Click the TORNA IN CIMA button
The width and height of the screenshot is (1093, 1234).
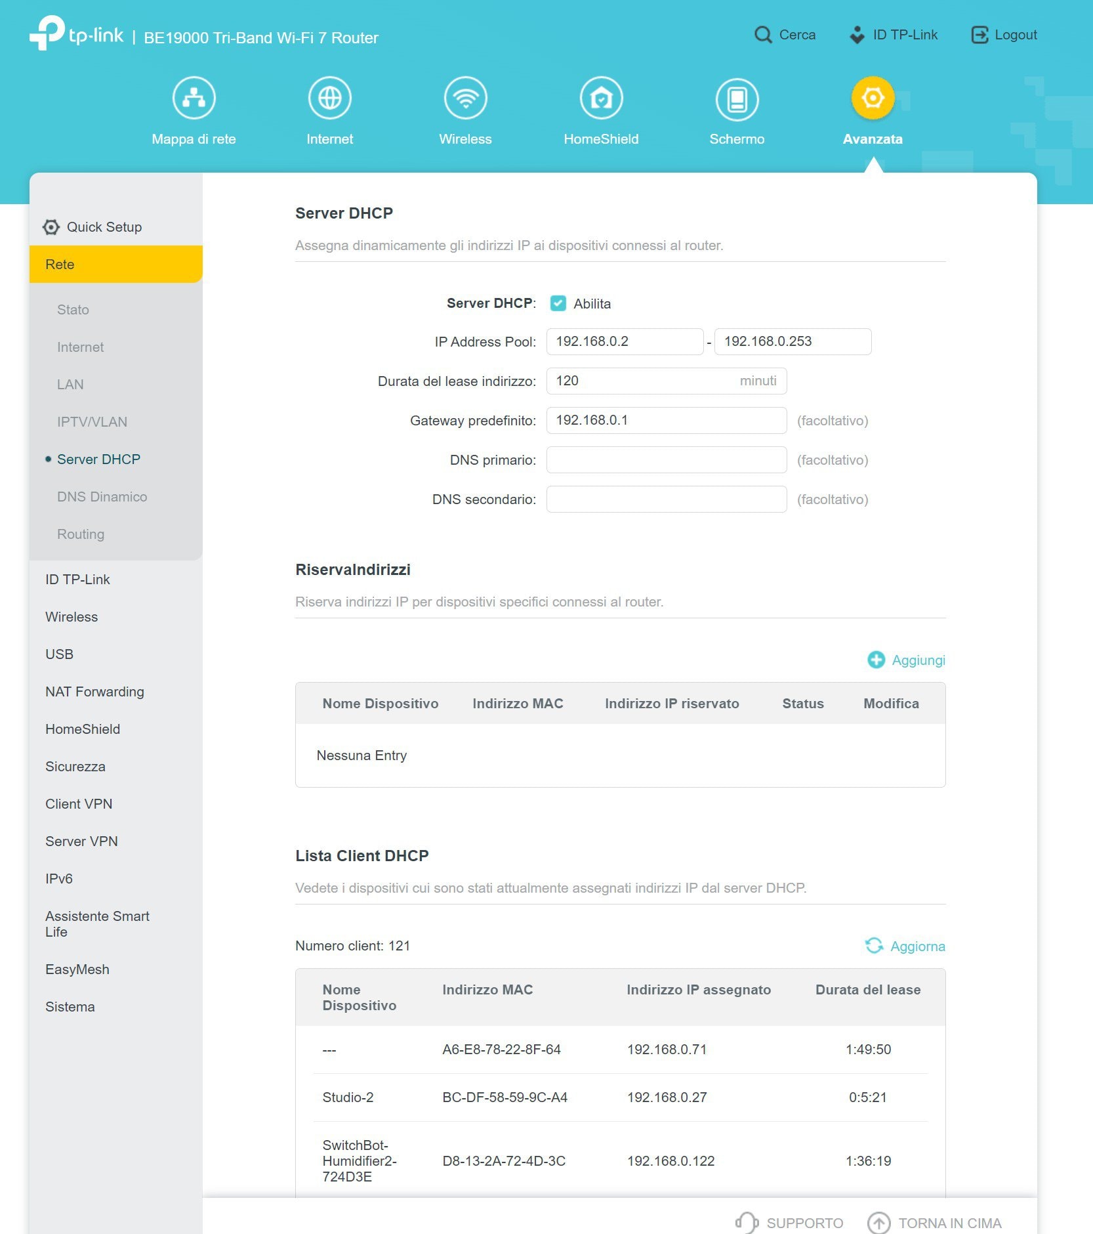pyautogui.click(x=934, y=1223)
